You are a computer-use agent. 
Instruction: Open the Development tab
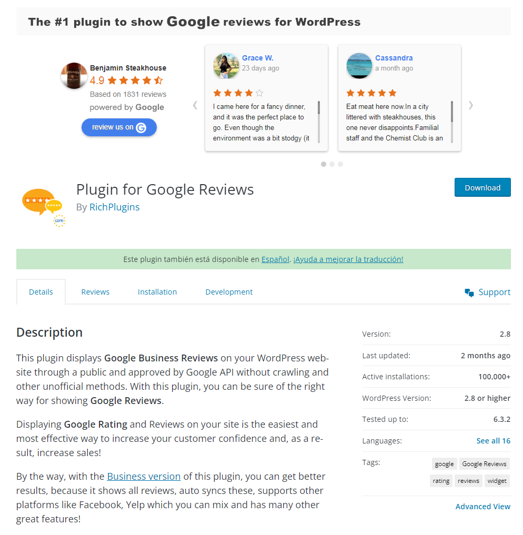(x=229, y=292)
